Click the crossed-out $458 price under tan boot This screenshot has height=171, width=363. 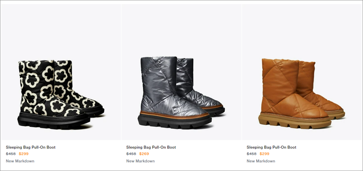click(252, 154)
